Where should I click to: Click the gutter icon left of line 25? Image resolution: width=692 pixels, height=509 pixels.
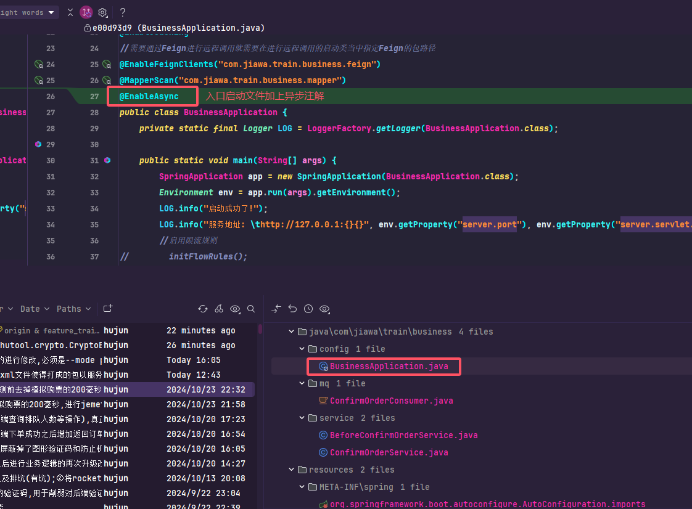coord(39,80)
